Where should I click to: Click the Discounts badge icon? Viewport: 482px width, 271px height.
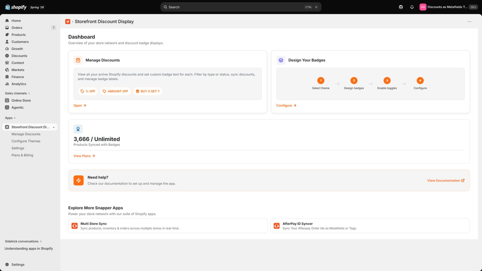click(x=7, y=56)
